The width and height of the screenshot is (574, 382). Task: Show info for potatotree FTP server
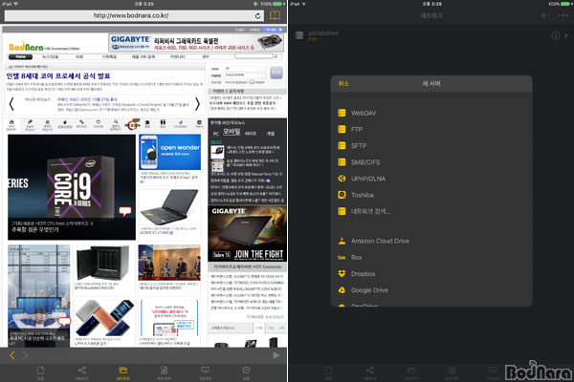[x=555, y=35]
